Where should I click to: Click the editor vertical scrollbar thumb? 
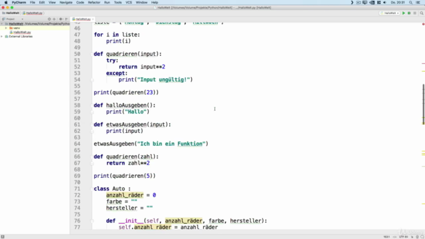pos(424,104)
